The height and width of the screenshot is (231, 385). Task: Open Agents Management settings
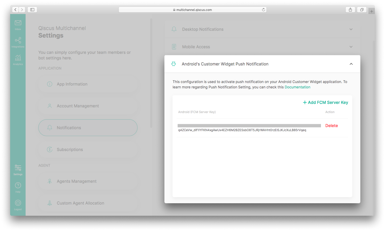tap(88, 181)
